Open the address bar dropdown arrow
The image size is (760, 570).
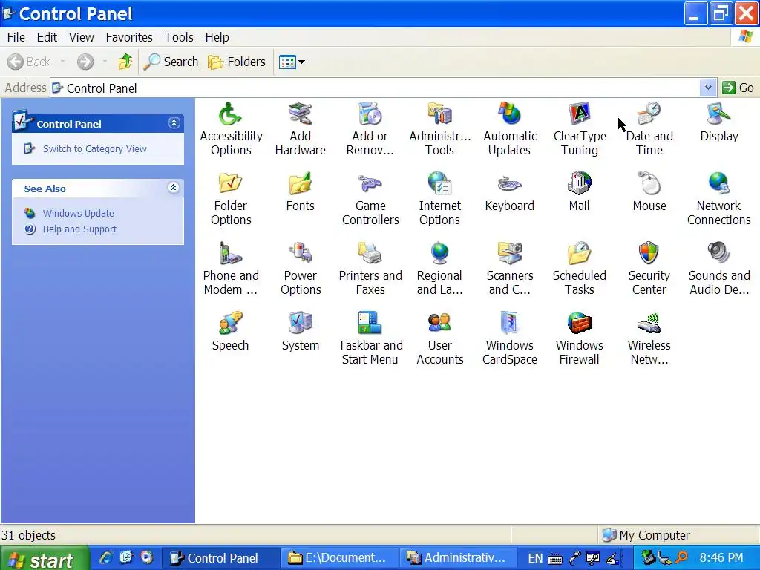coord(708,88)
